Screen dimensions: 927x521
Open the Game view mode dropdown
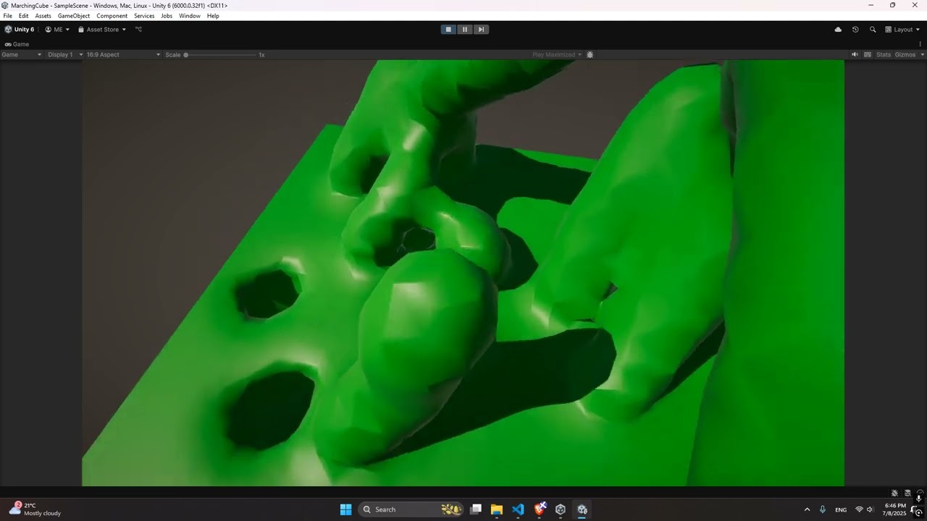point(21,54)
